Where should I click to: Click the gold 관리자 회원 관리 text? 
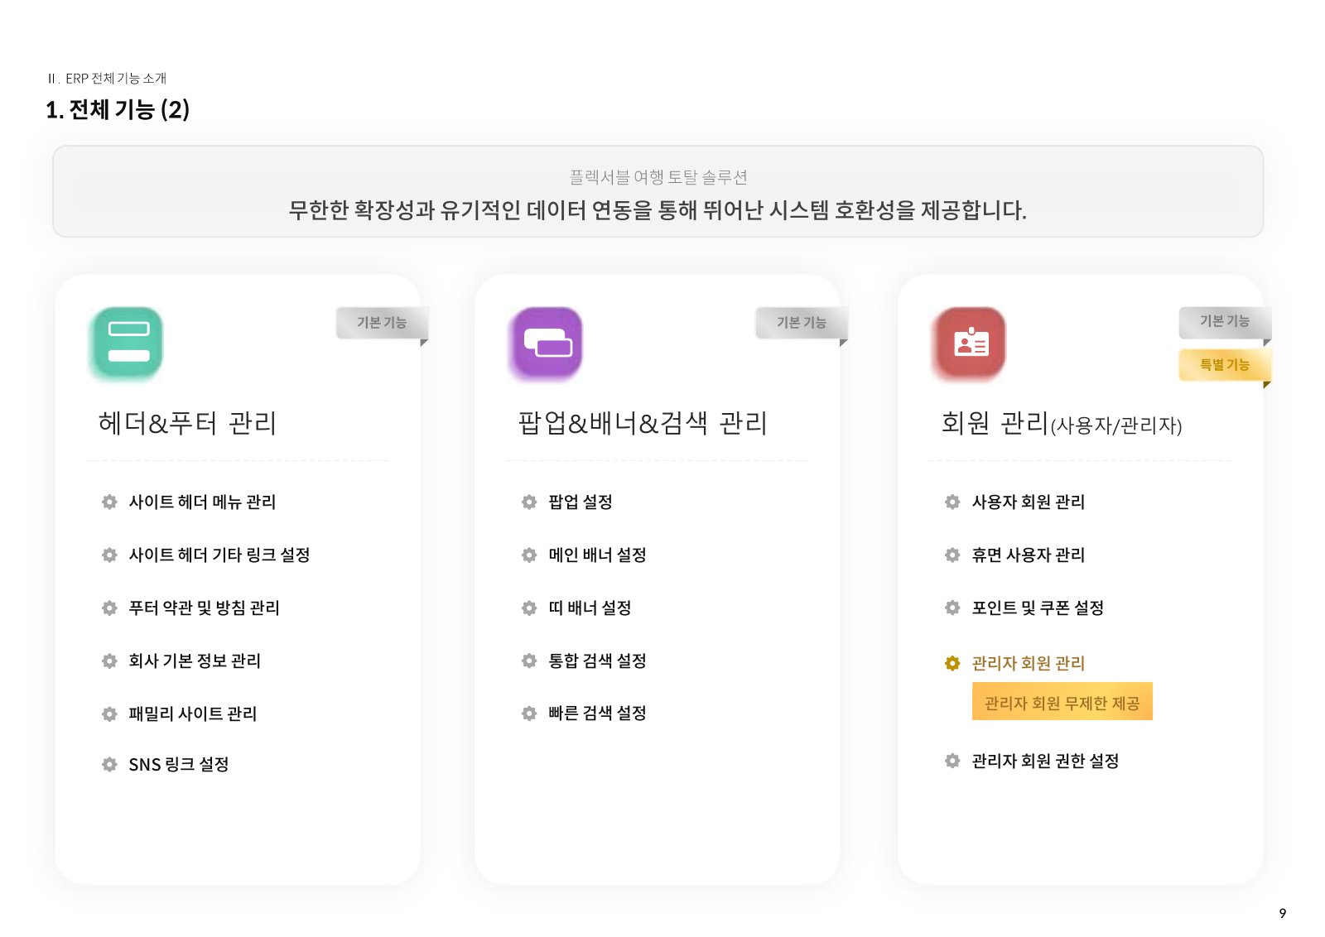pos(1029,663)
